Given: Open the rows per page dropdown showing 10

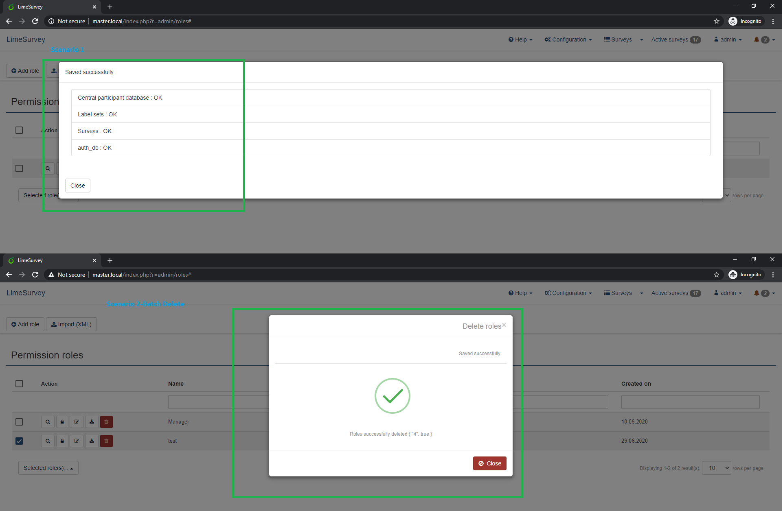Looking at the screenshot, I should tap(716, 468).
